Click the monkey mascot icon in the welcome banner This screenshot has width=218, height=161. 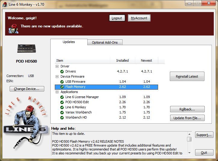[x=13, y=29]
